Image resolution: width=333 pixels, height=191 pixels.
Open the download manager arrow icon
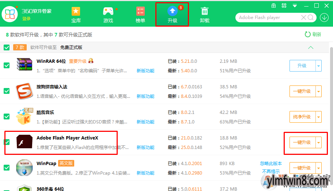point(324,18)
